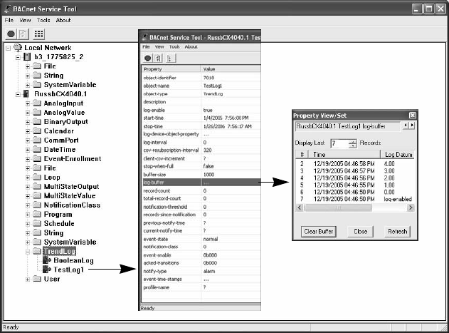The image size is (449, 333).
Task: Click the RussbCX4040.1 TestLog1 log-buffer field
Action: [x=348, y=126]
